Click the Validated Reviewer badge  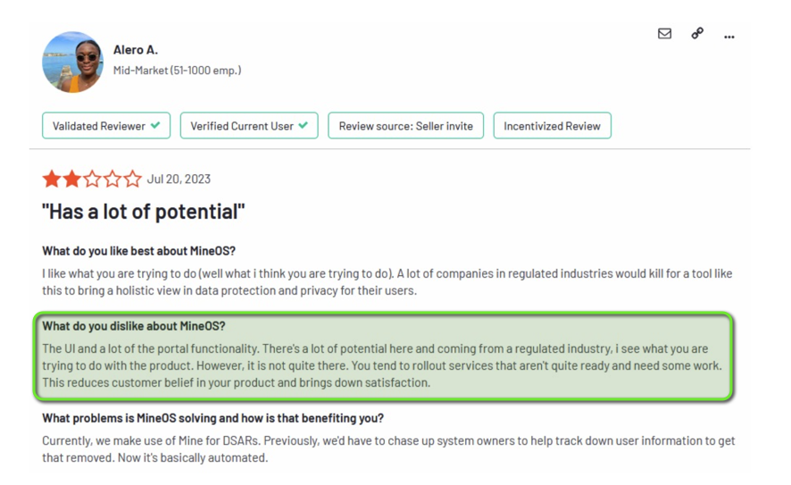(x=106, y=126)
